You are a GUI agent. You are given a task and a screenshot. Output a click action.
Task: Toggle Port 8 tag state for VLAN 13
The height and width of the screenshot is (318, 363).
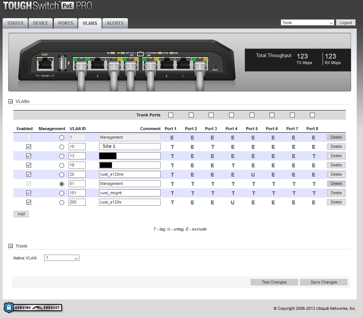(x=314, y=156)
